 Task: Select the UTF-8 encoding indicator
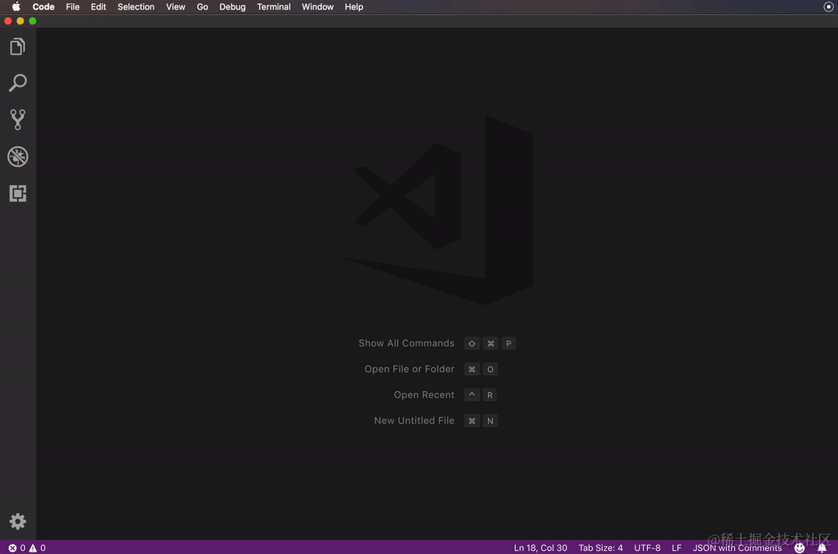[647, 548]
